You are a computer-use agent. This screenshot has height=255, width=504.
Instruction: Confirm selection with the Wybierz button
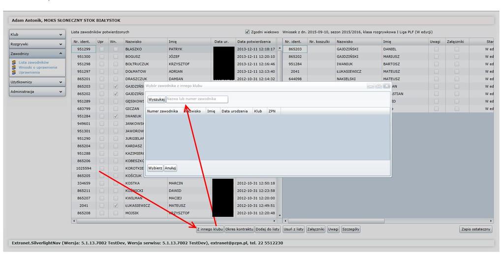coord(155,168)
